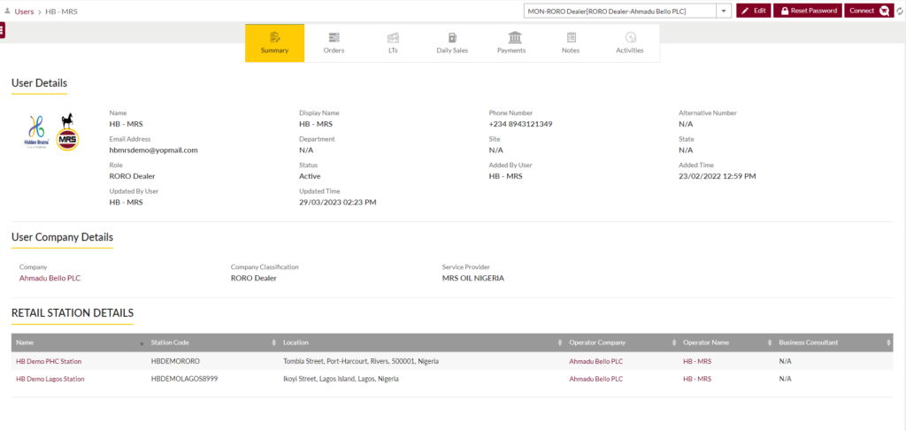This screenshot has height=431, width=906.
Task: Open Ahmadu Bello PLC company link
Action: [x=50, y=278]
